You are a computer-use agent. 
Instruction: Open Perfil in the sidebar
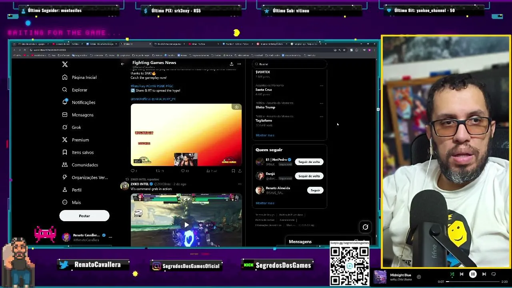pyautogui.click(x=72, y=190)
